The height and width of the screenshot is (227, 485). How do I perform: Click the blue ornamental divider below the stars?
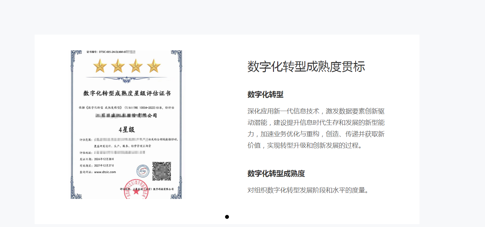click(127, 79)
